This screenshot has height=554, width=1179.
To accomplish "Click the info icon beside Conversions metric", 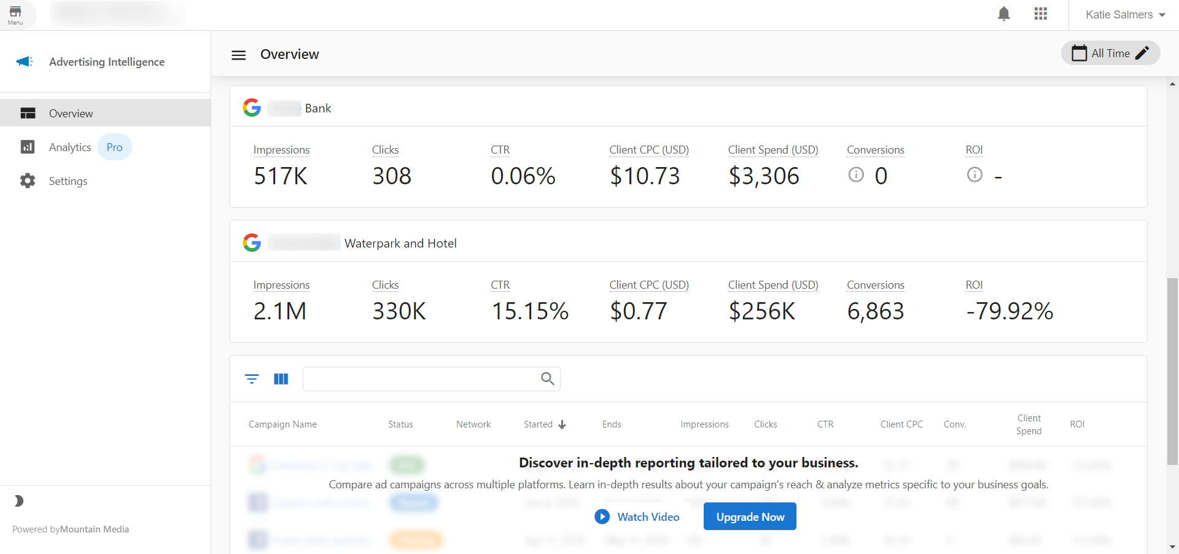I will pos(856,174).
